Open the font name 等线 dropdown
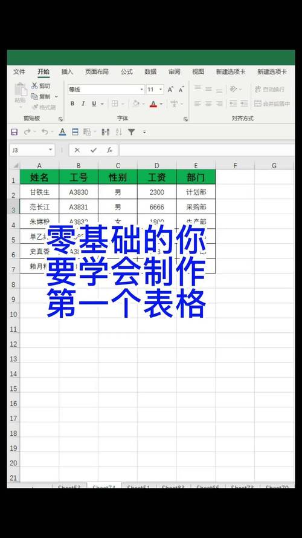 [x=142, y=90]
